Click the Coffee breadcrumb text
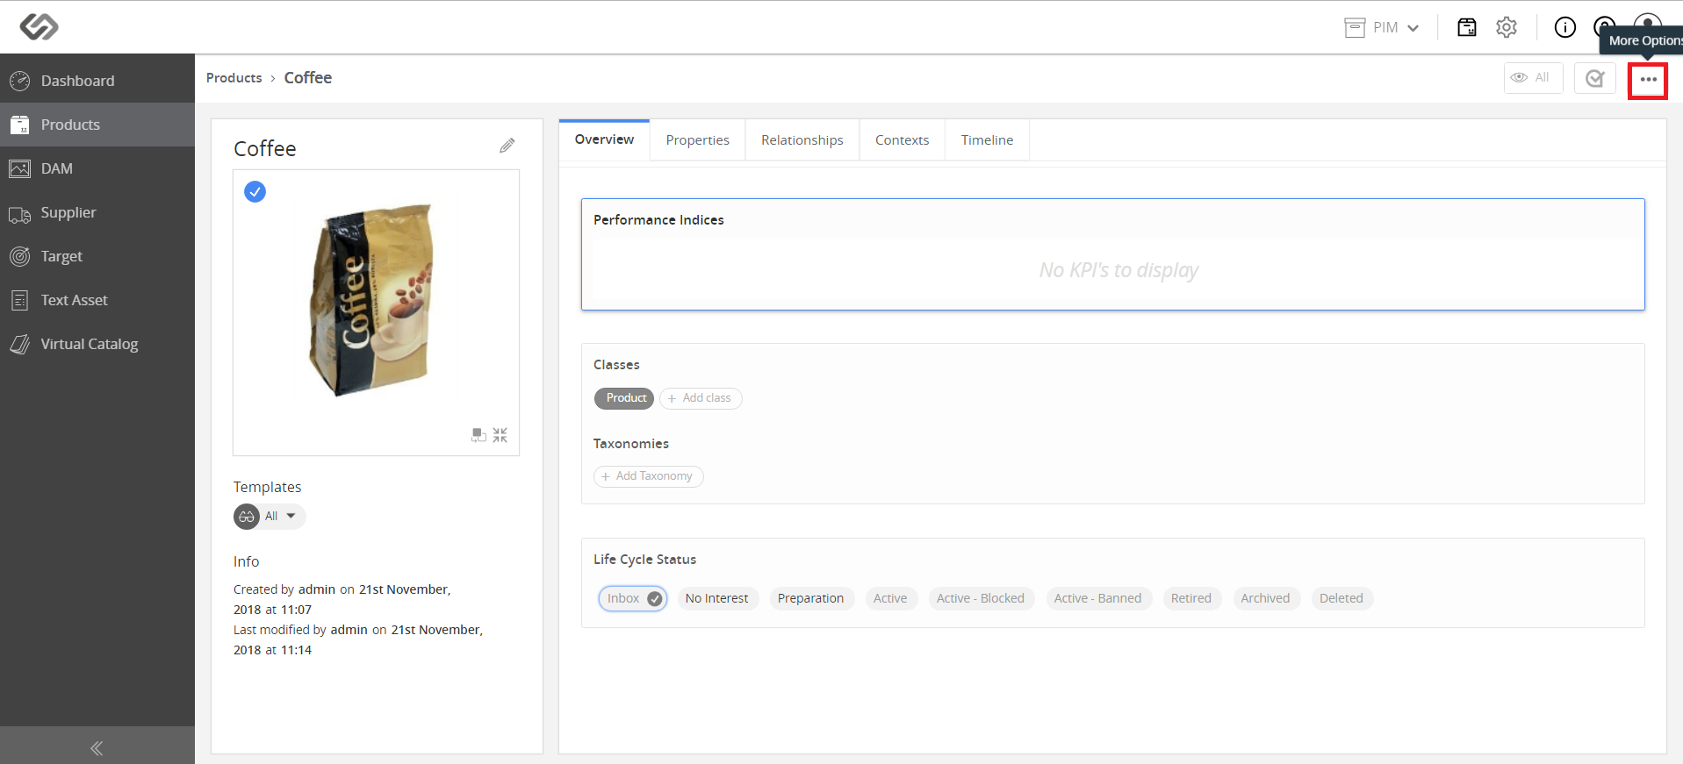 point(308,78)
